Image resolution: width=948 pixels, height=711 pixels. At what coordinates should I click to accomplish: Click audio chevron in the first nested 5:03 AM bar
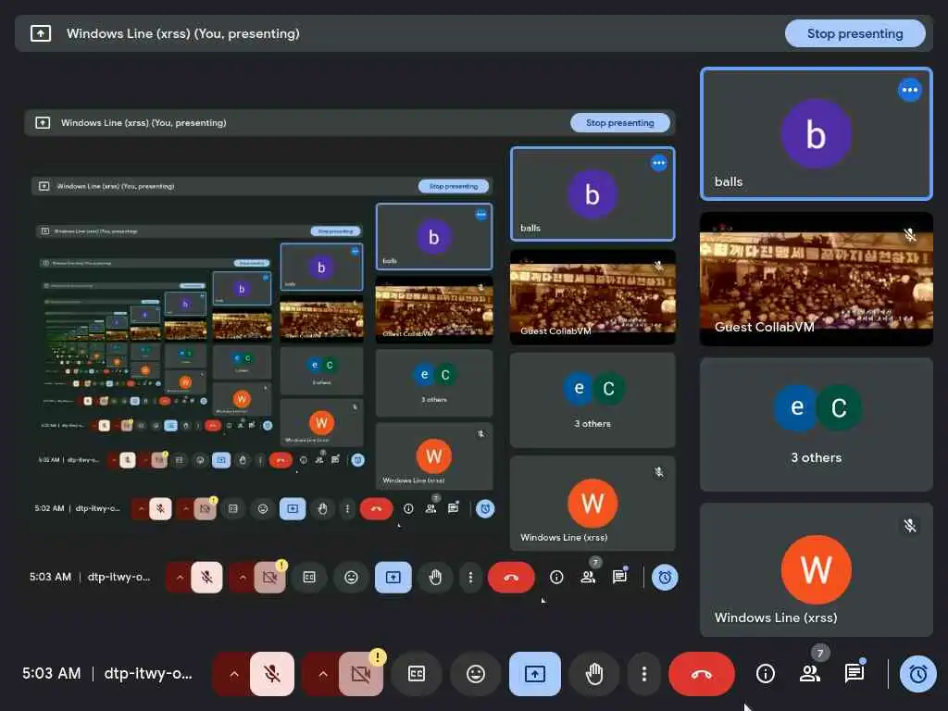click(x=180, y=578)
